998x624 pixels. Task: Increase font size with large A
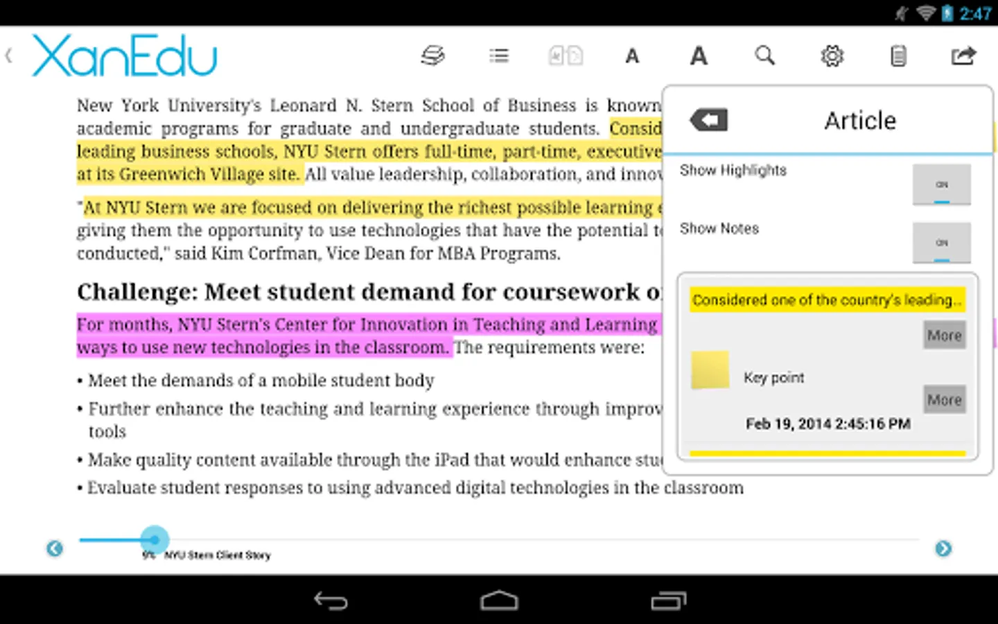699,55
